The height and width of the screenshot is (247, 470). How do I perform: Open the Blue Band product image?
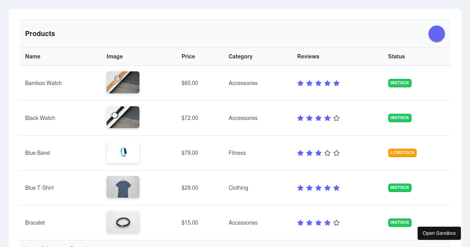(x=123, y=152)
